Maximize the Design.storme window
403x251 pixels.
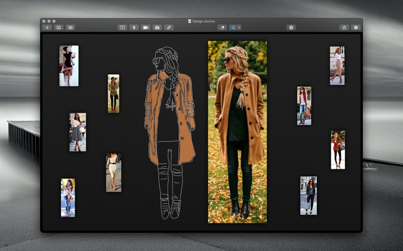[54, 21]
